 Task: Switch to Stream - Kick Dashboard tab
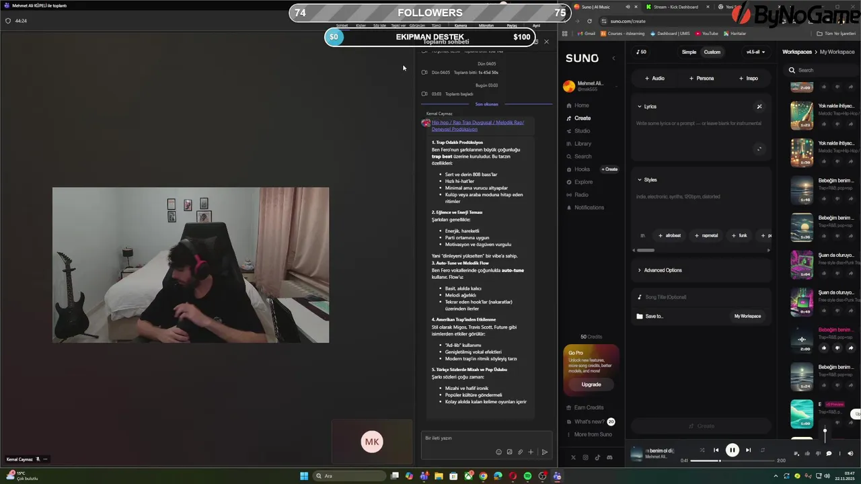click(675, 7)
